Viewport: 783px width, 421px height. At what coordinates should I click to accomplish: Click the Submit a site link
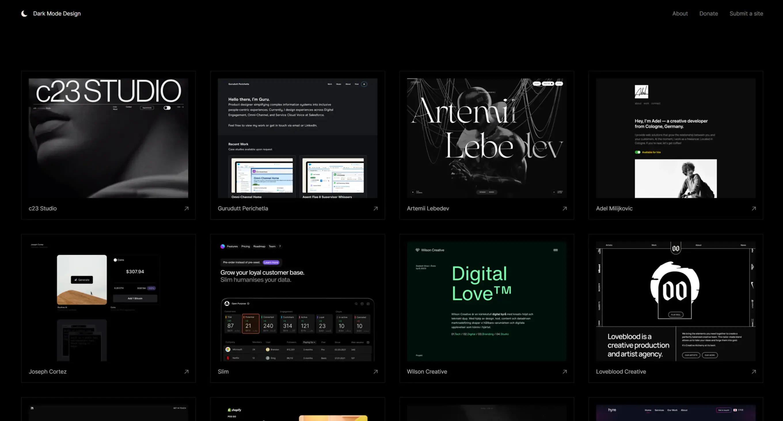(746, 13)
